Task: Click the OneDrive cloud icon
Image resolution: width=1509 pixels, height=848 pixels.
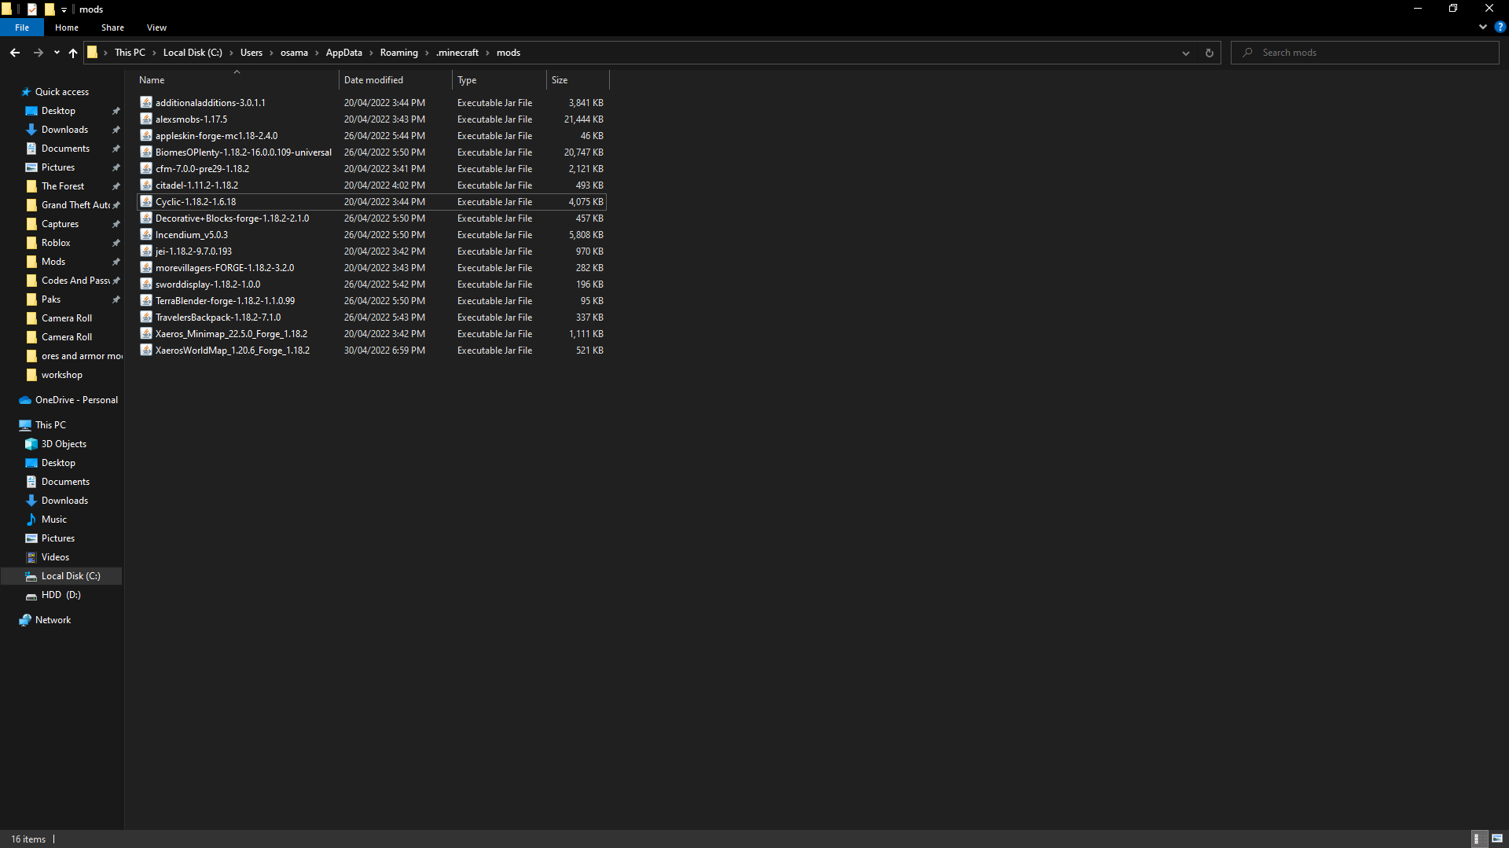Action: 25,400
